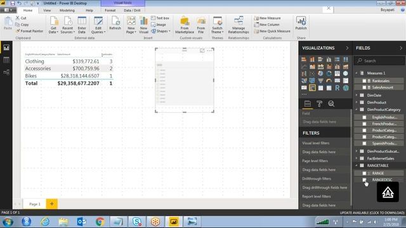Tick the FrenchProduc... field checkbox
406x228 pixels.
click(364, 124)
